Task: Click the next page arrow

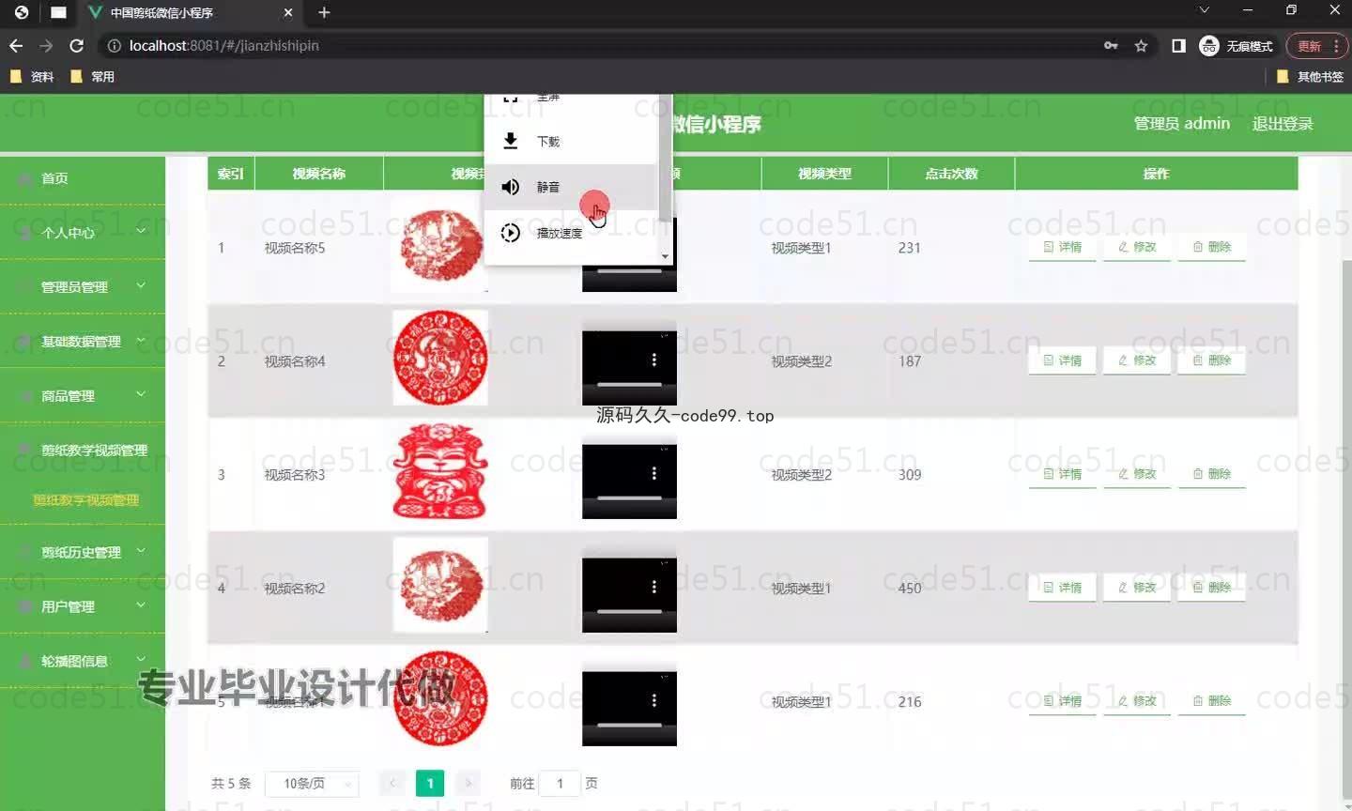Action: click(x=468, y=783)
